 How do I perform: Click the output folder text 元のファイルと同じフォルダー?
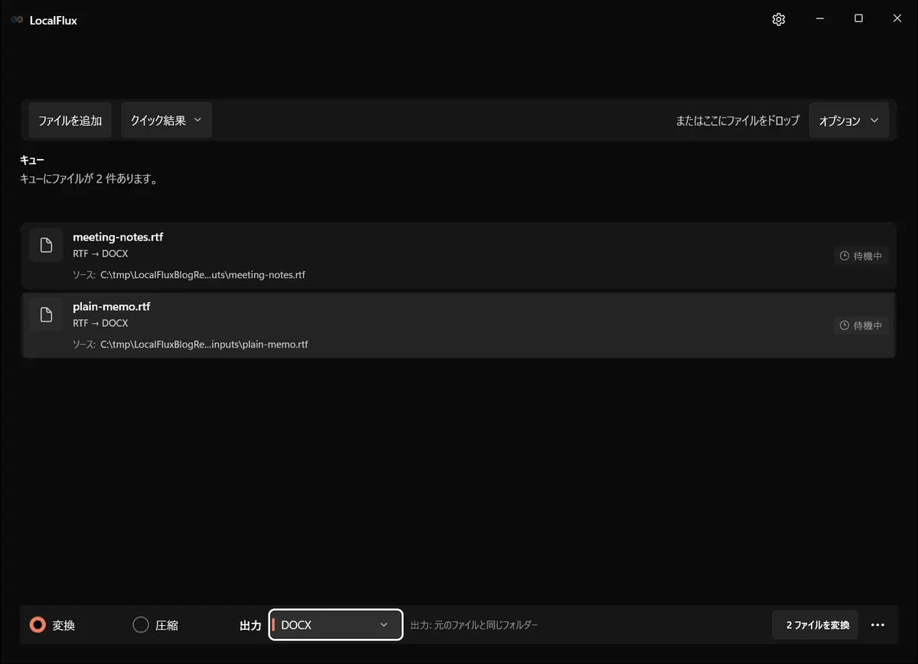[486, 625]
